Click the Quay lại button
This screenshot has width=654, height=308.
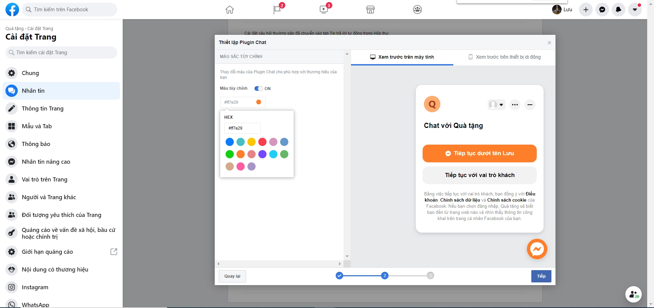232,276
